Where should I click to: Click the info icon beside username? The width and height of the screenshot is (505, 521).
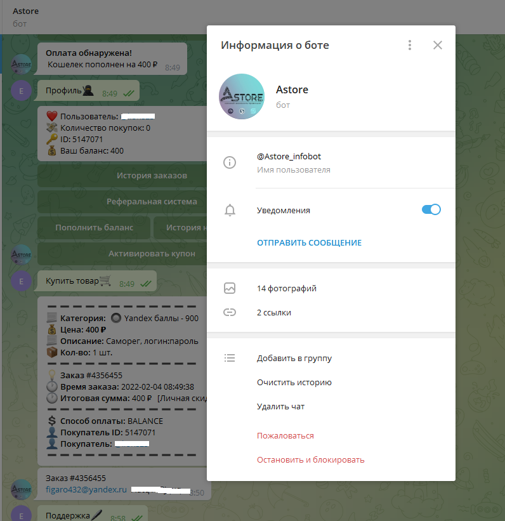click(x=230, y=162)
